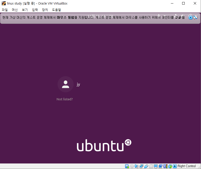
Task: Open the 머신 menu
Action: tap(15, 10)
